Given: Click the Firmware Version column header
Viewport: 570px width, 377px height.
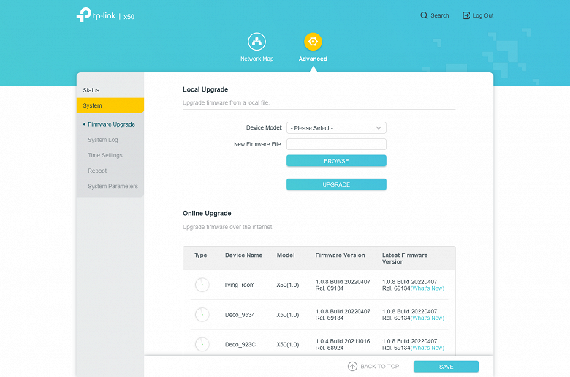Looking at the screenshot, I should tap(340, 255).
